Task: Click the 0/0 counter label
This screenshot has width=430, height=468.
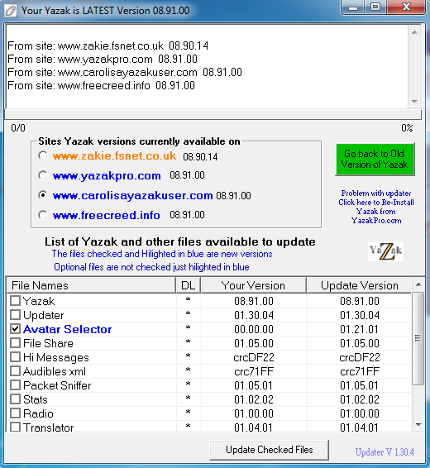Action: (x=18, y=128)
